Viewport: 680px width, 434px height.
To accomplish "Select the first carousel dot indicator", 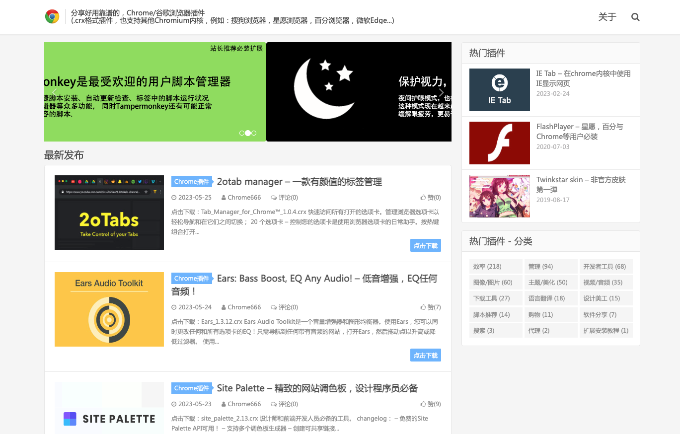I will click(242, 133).
